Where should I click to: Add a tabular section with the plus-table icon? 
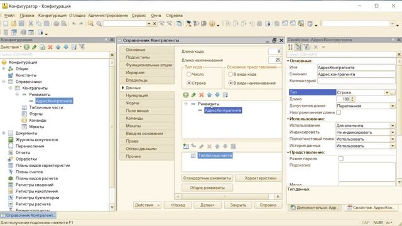(186, 146)
